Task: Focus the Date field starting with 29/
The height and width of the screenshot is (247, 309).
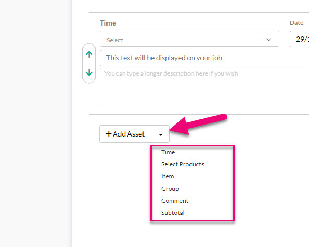Action: pos(300,39)
